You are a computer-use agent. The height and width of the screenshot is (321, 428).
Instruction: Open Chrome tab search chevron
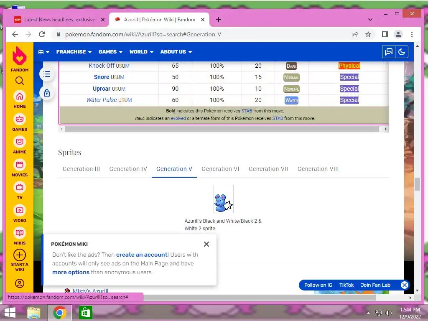coord(370,20)
